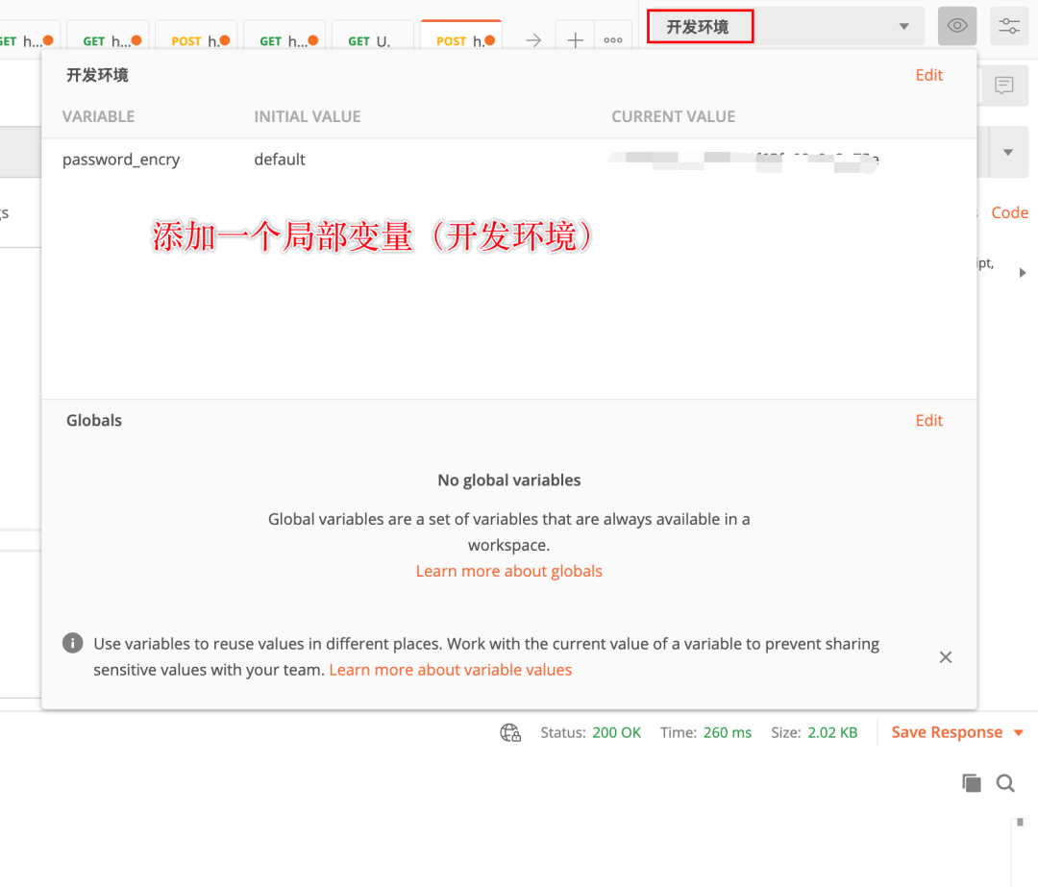This screenshot has width=1038, height=887.
Task: Select the password_encry variable row
Action: tap(121, 160)
